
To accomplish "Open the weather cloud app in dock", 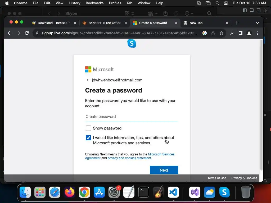I will 210,192.
